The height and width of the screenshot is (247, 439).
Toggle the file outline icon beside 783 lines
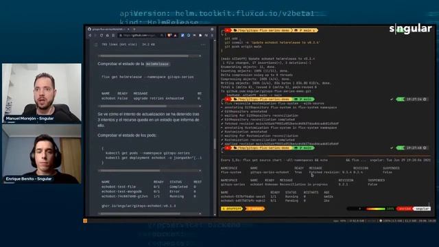tap(96, 44)
